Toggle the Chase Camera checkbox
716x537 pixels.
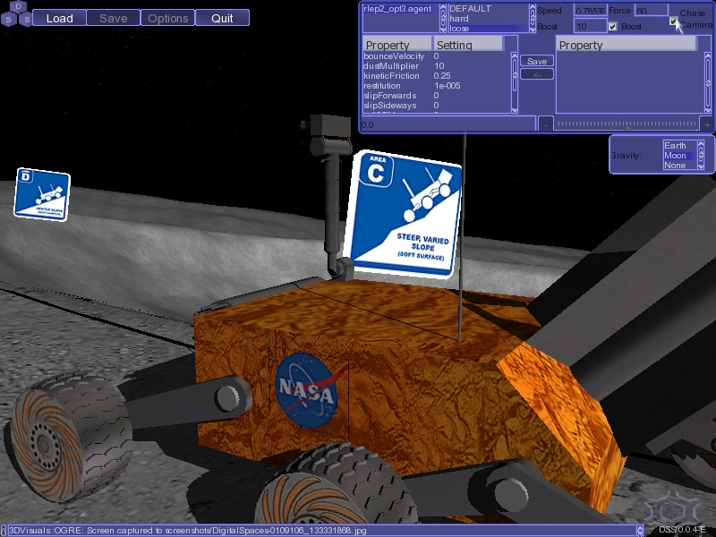(674, 21)
